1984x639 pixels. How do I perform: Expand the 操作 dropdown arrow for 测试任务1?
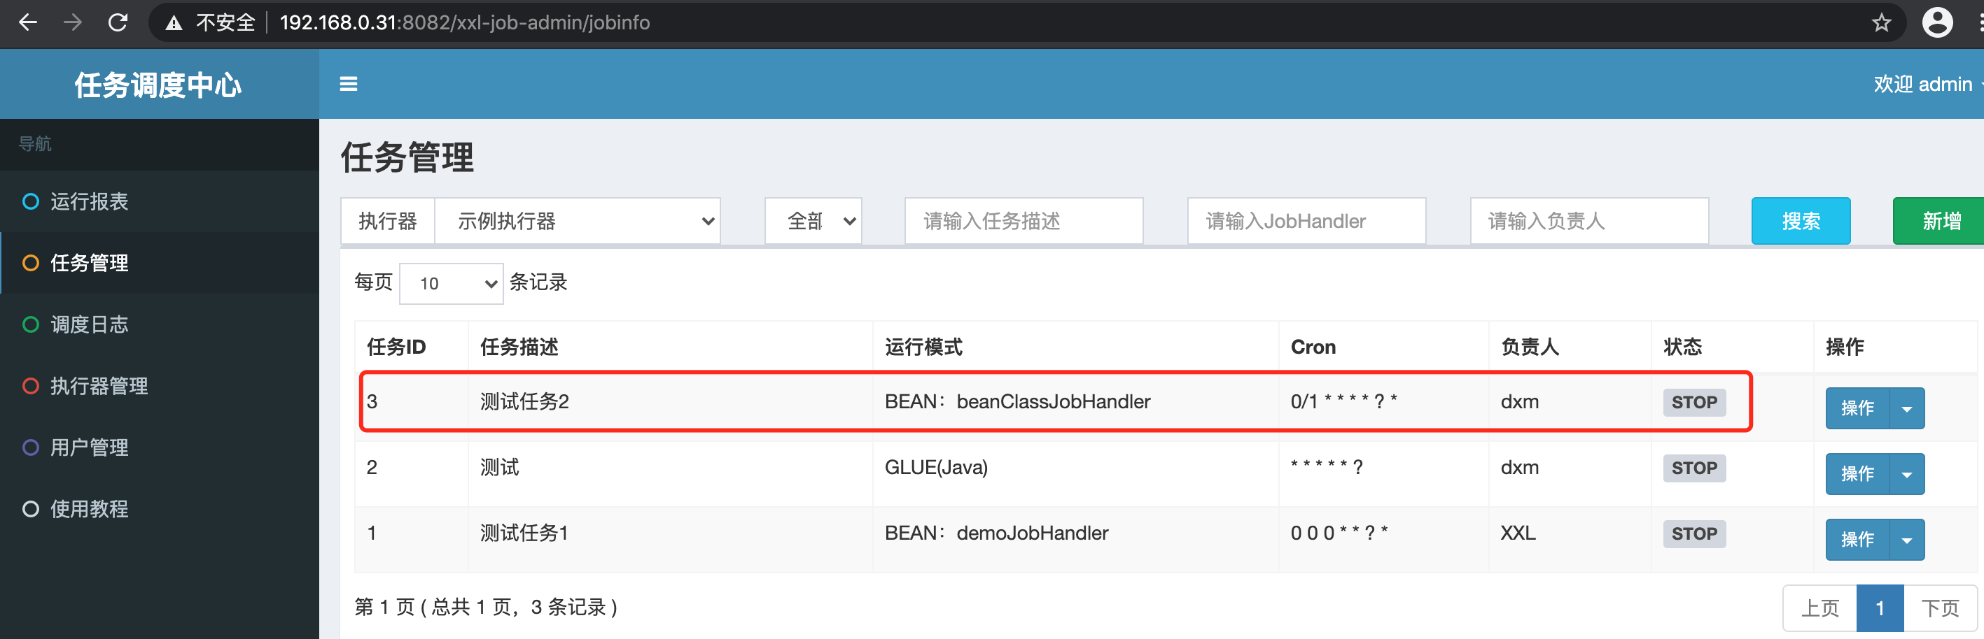click(x=1907, y=540)
